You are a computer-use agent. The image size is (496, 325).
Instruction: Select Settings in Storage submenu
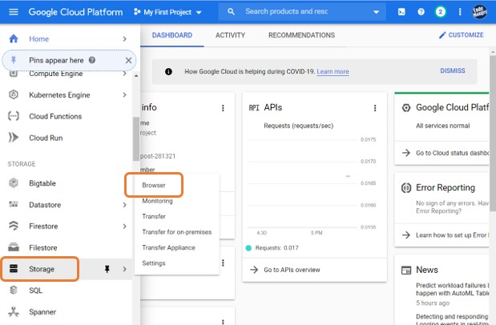[x=154, y=263]
